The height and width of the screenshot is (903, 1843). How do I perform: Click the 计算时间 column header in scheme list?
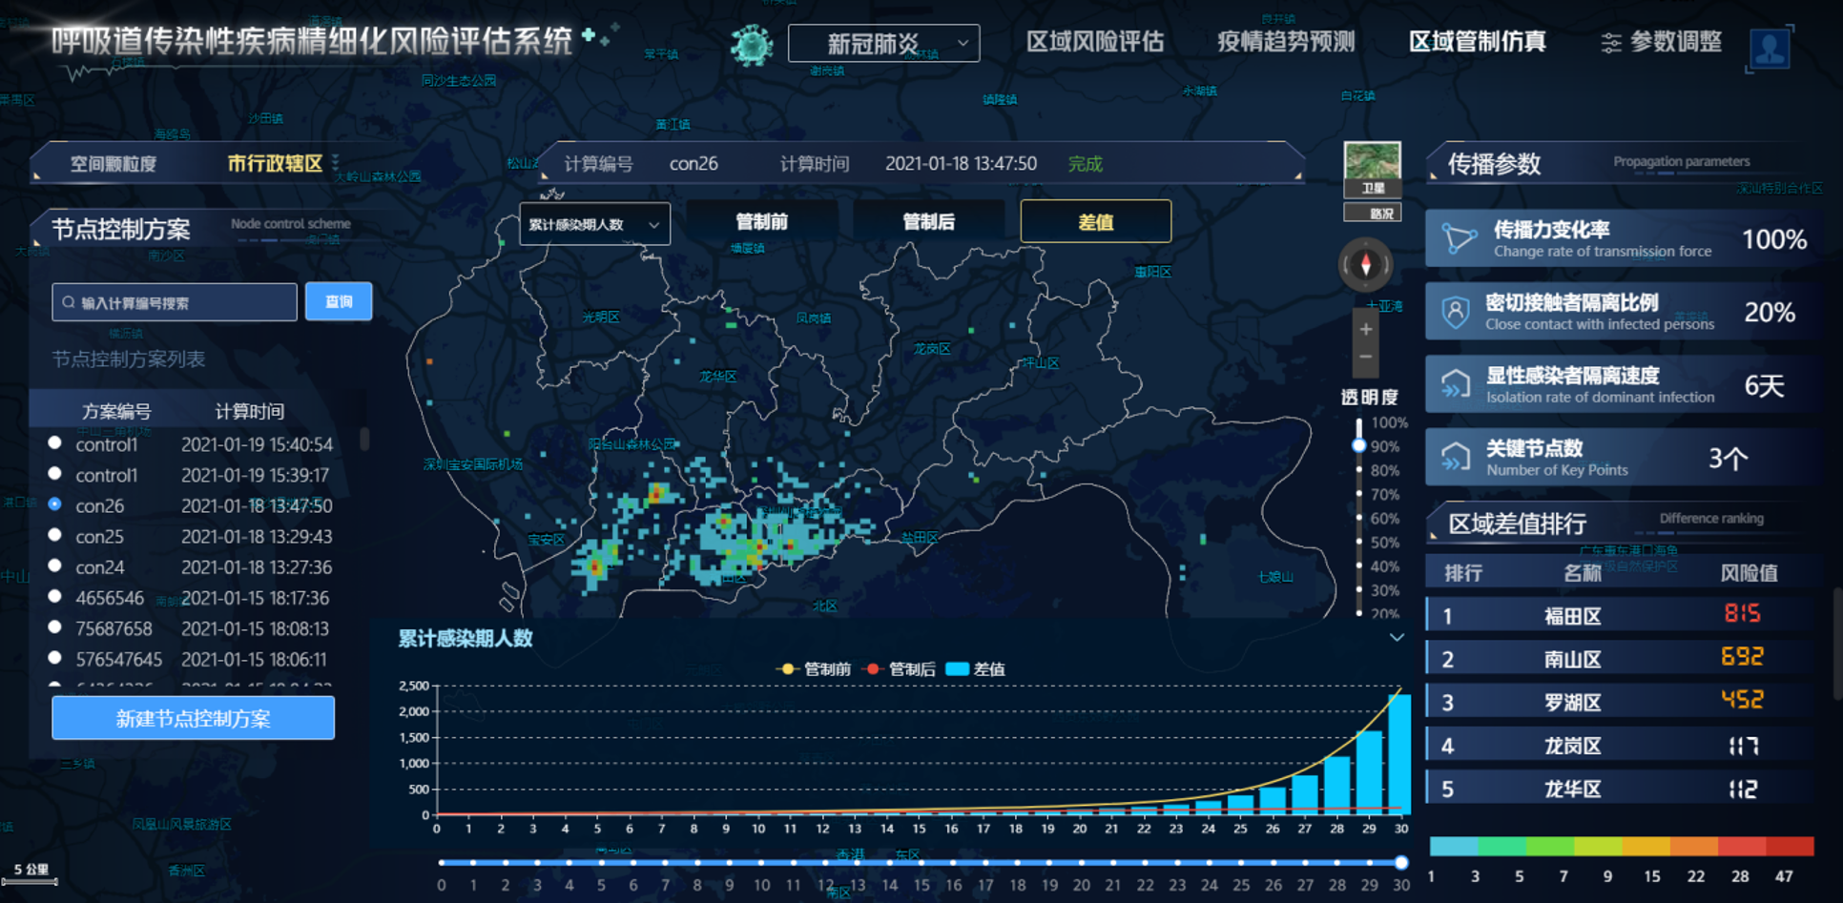coord(249,411)
